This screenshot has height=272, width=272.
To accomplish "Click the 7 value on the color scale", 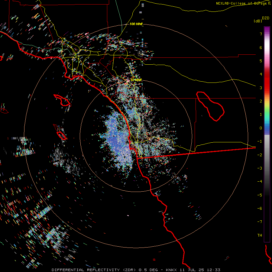I will click(261, 34).
